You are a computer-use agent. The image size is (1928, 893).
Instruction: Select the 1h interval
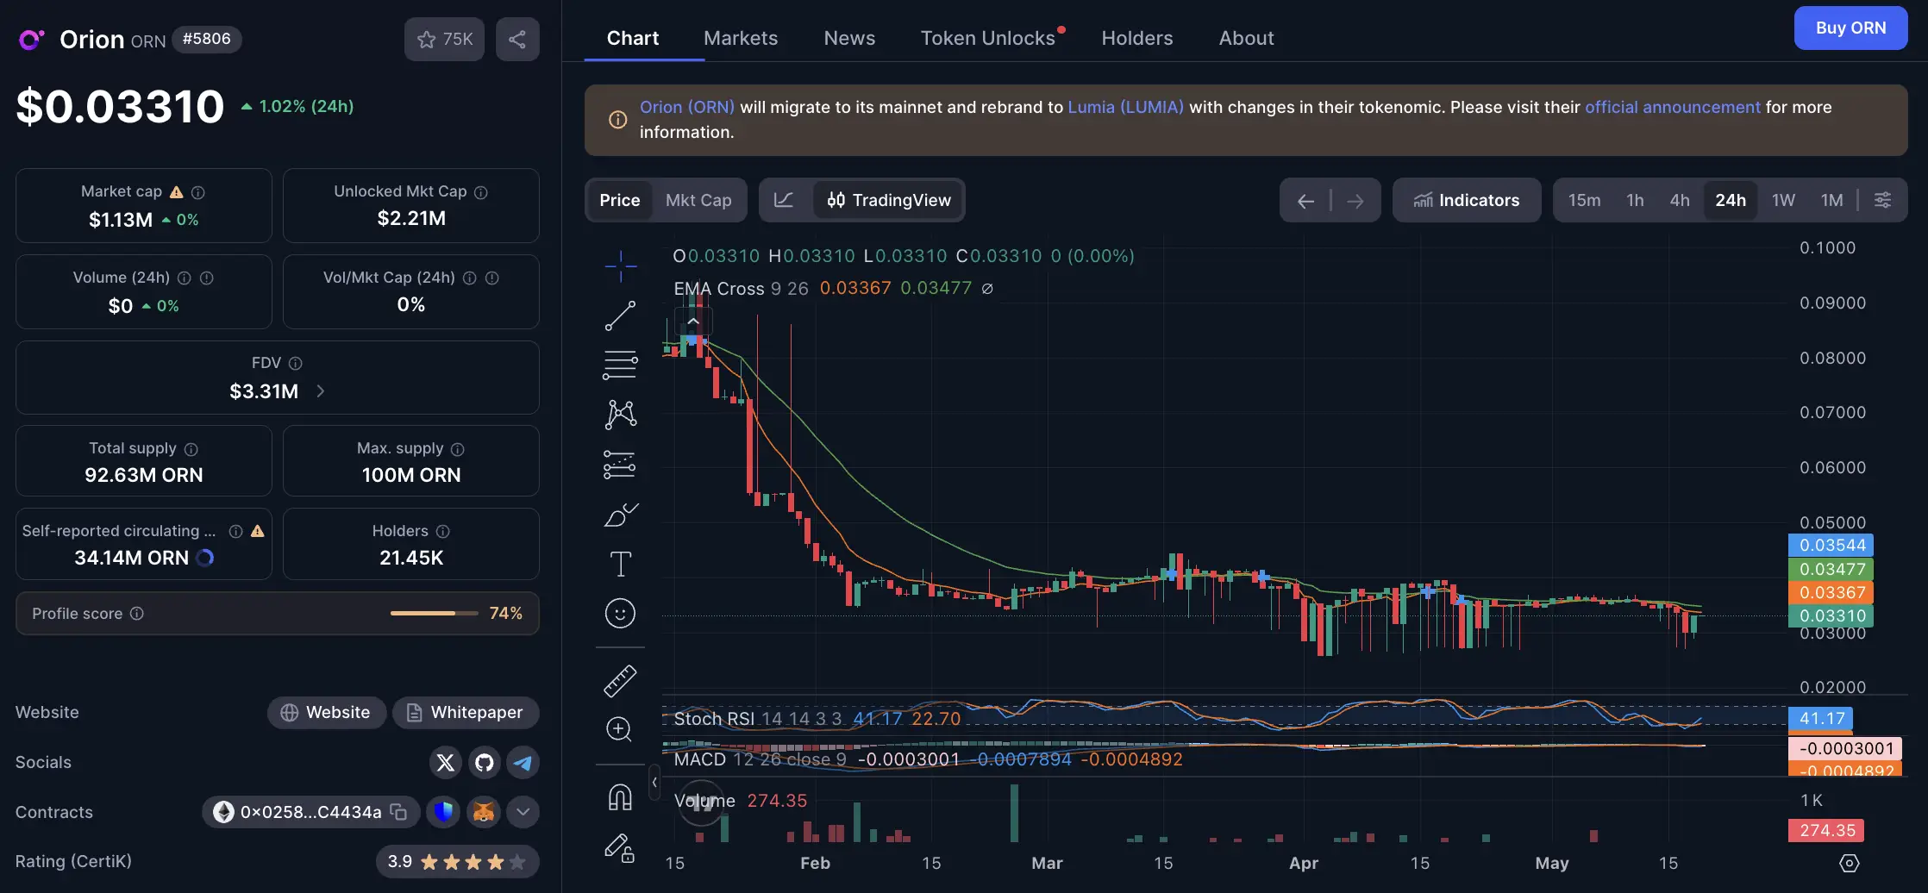click(1635, 200)
